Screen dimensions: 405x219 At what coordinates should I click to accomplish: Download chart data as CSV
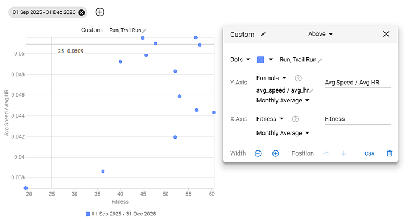(x=370, y=153)
